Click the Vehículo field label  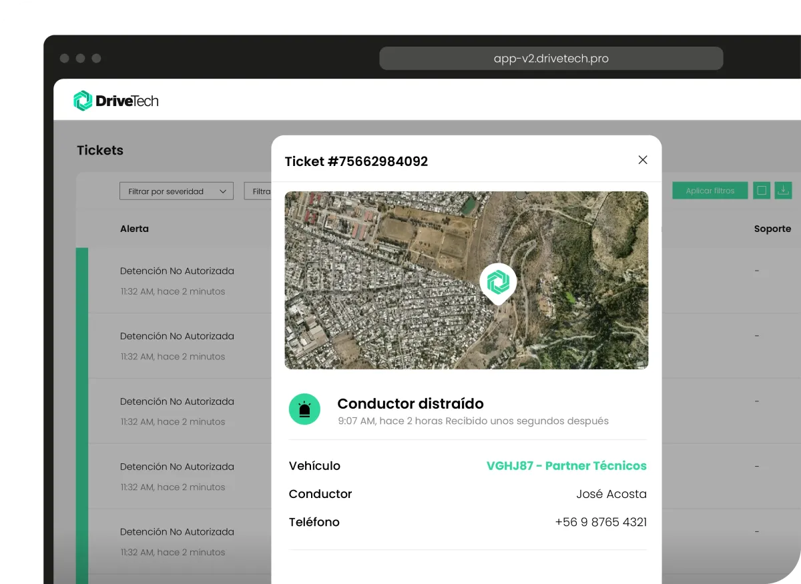point(314,466)
